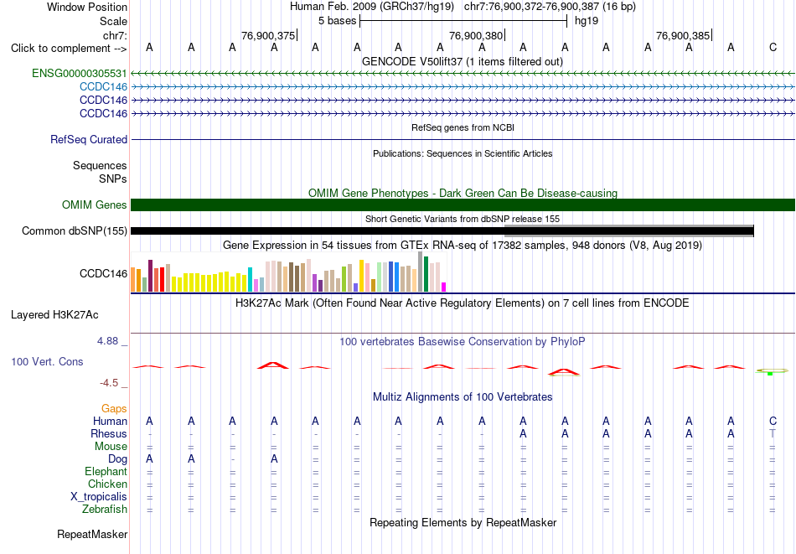Click the ENSG00000305531 gene label
Image resolution: width=796 pixels, height=554 pixels.
(80, 74)
